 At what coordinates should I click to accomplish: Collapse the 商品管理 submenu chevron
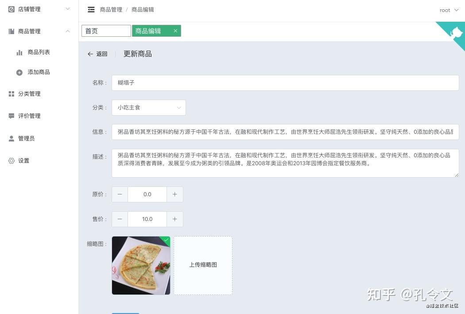pos(68,31)
